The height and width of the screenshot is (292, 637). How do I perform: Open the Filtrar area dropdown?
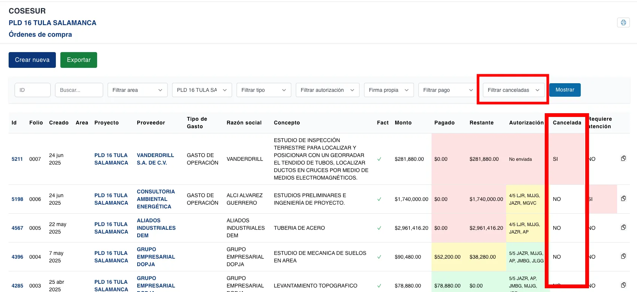(x=137, y=90)
